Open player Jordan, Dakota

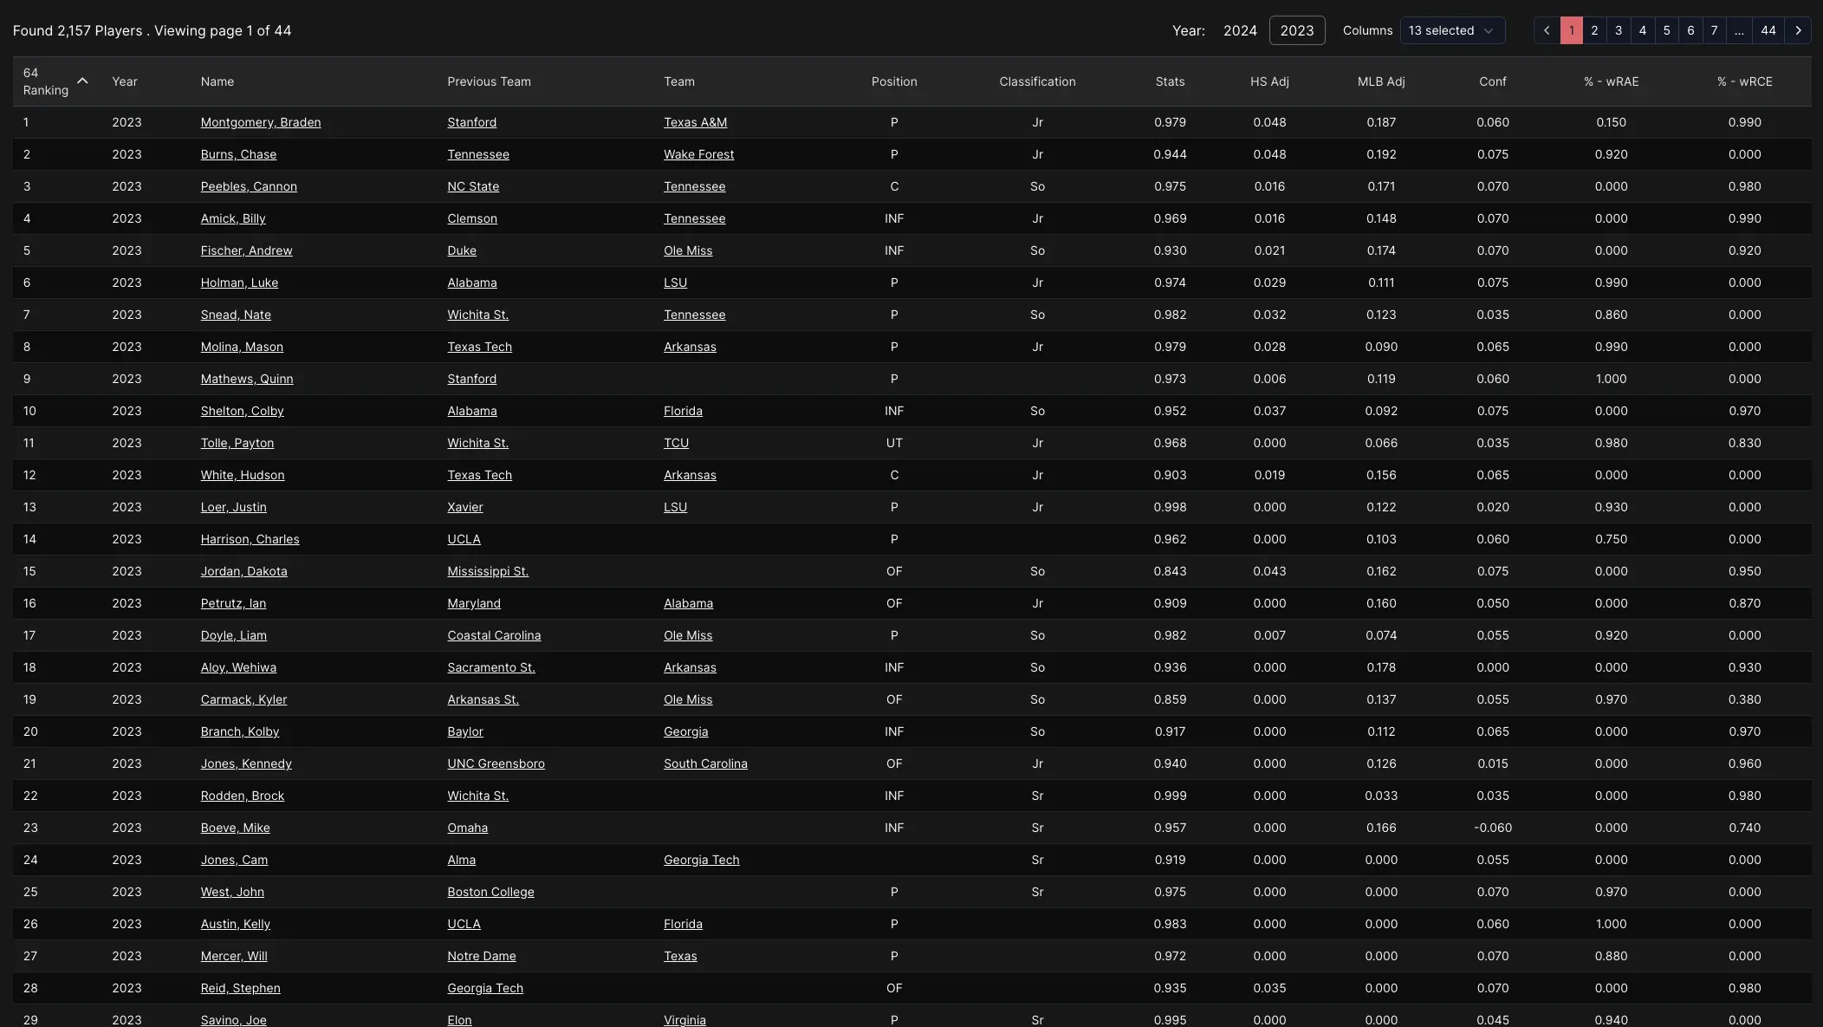[243, 571]
